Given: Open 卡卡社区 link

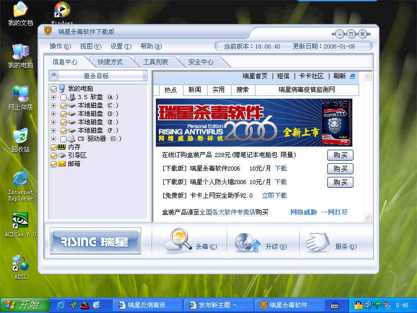Looking at the screenshot, I should (311, 76).
